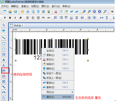Click the zoom out magnifier icon
The height and width of the screenshot is (101, 116).
89,12
